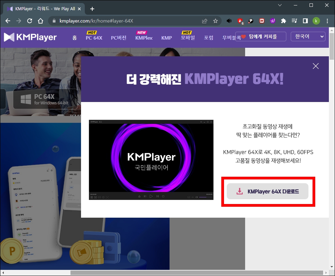Click the stop icon in the preview player
Image resolution: width=335 pixels, height=276 pixels.
(x=163, y=196)
